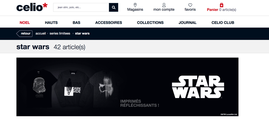
Task: Go to series limitees breadcrumb
Action: (60, 33)
